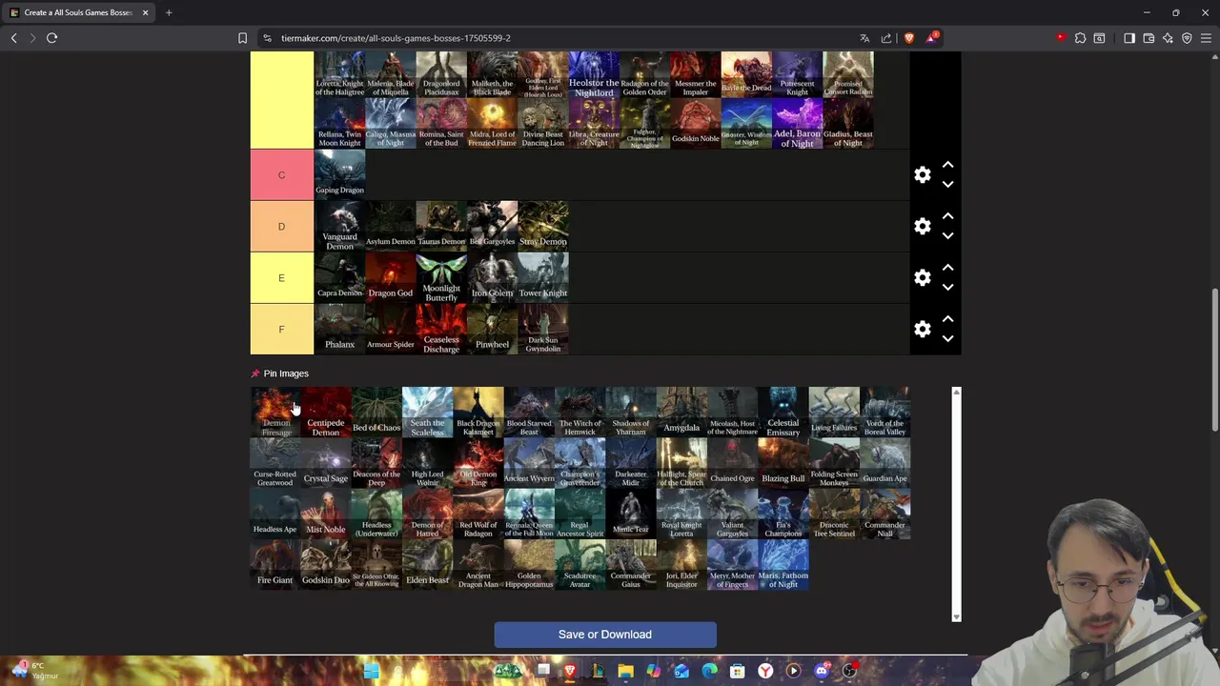Pick the Blazing Bull image
The width and height of the screenshot is (1220, 686).
[783, 463]
